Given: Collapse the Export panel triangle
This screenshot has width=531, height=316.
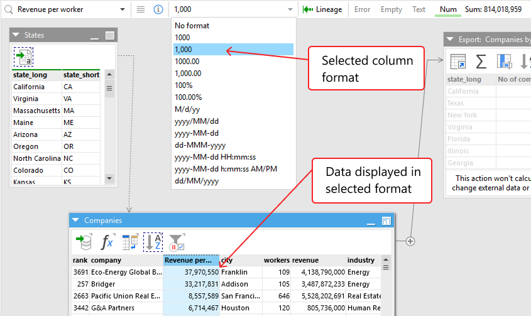Looking at the screenshot, I should (x=450, y=40).
